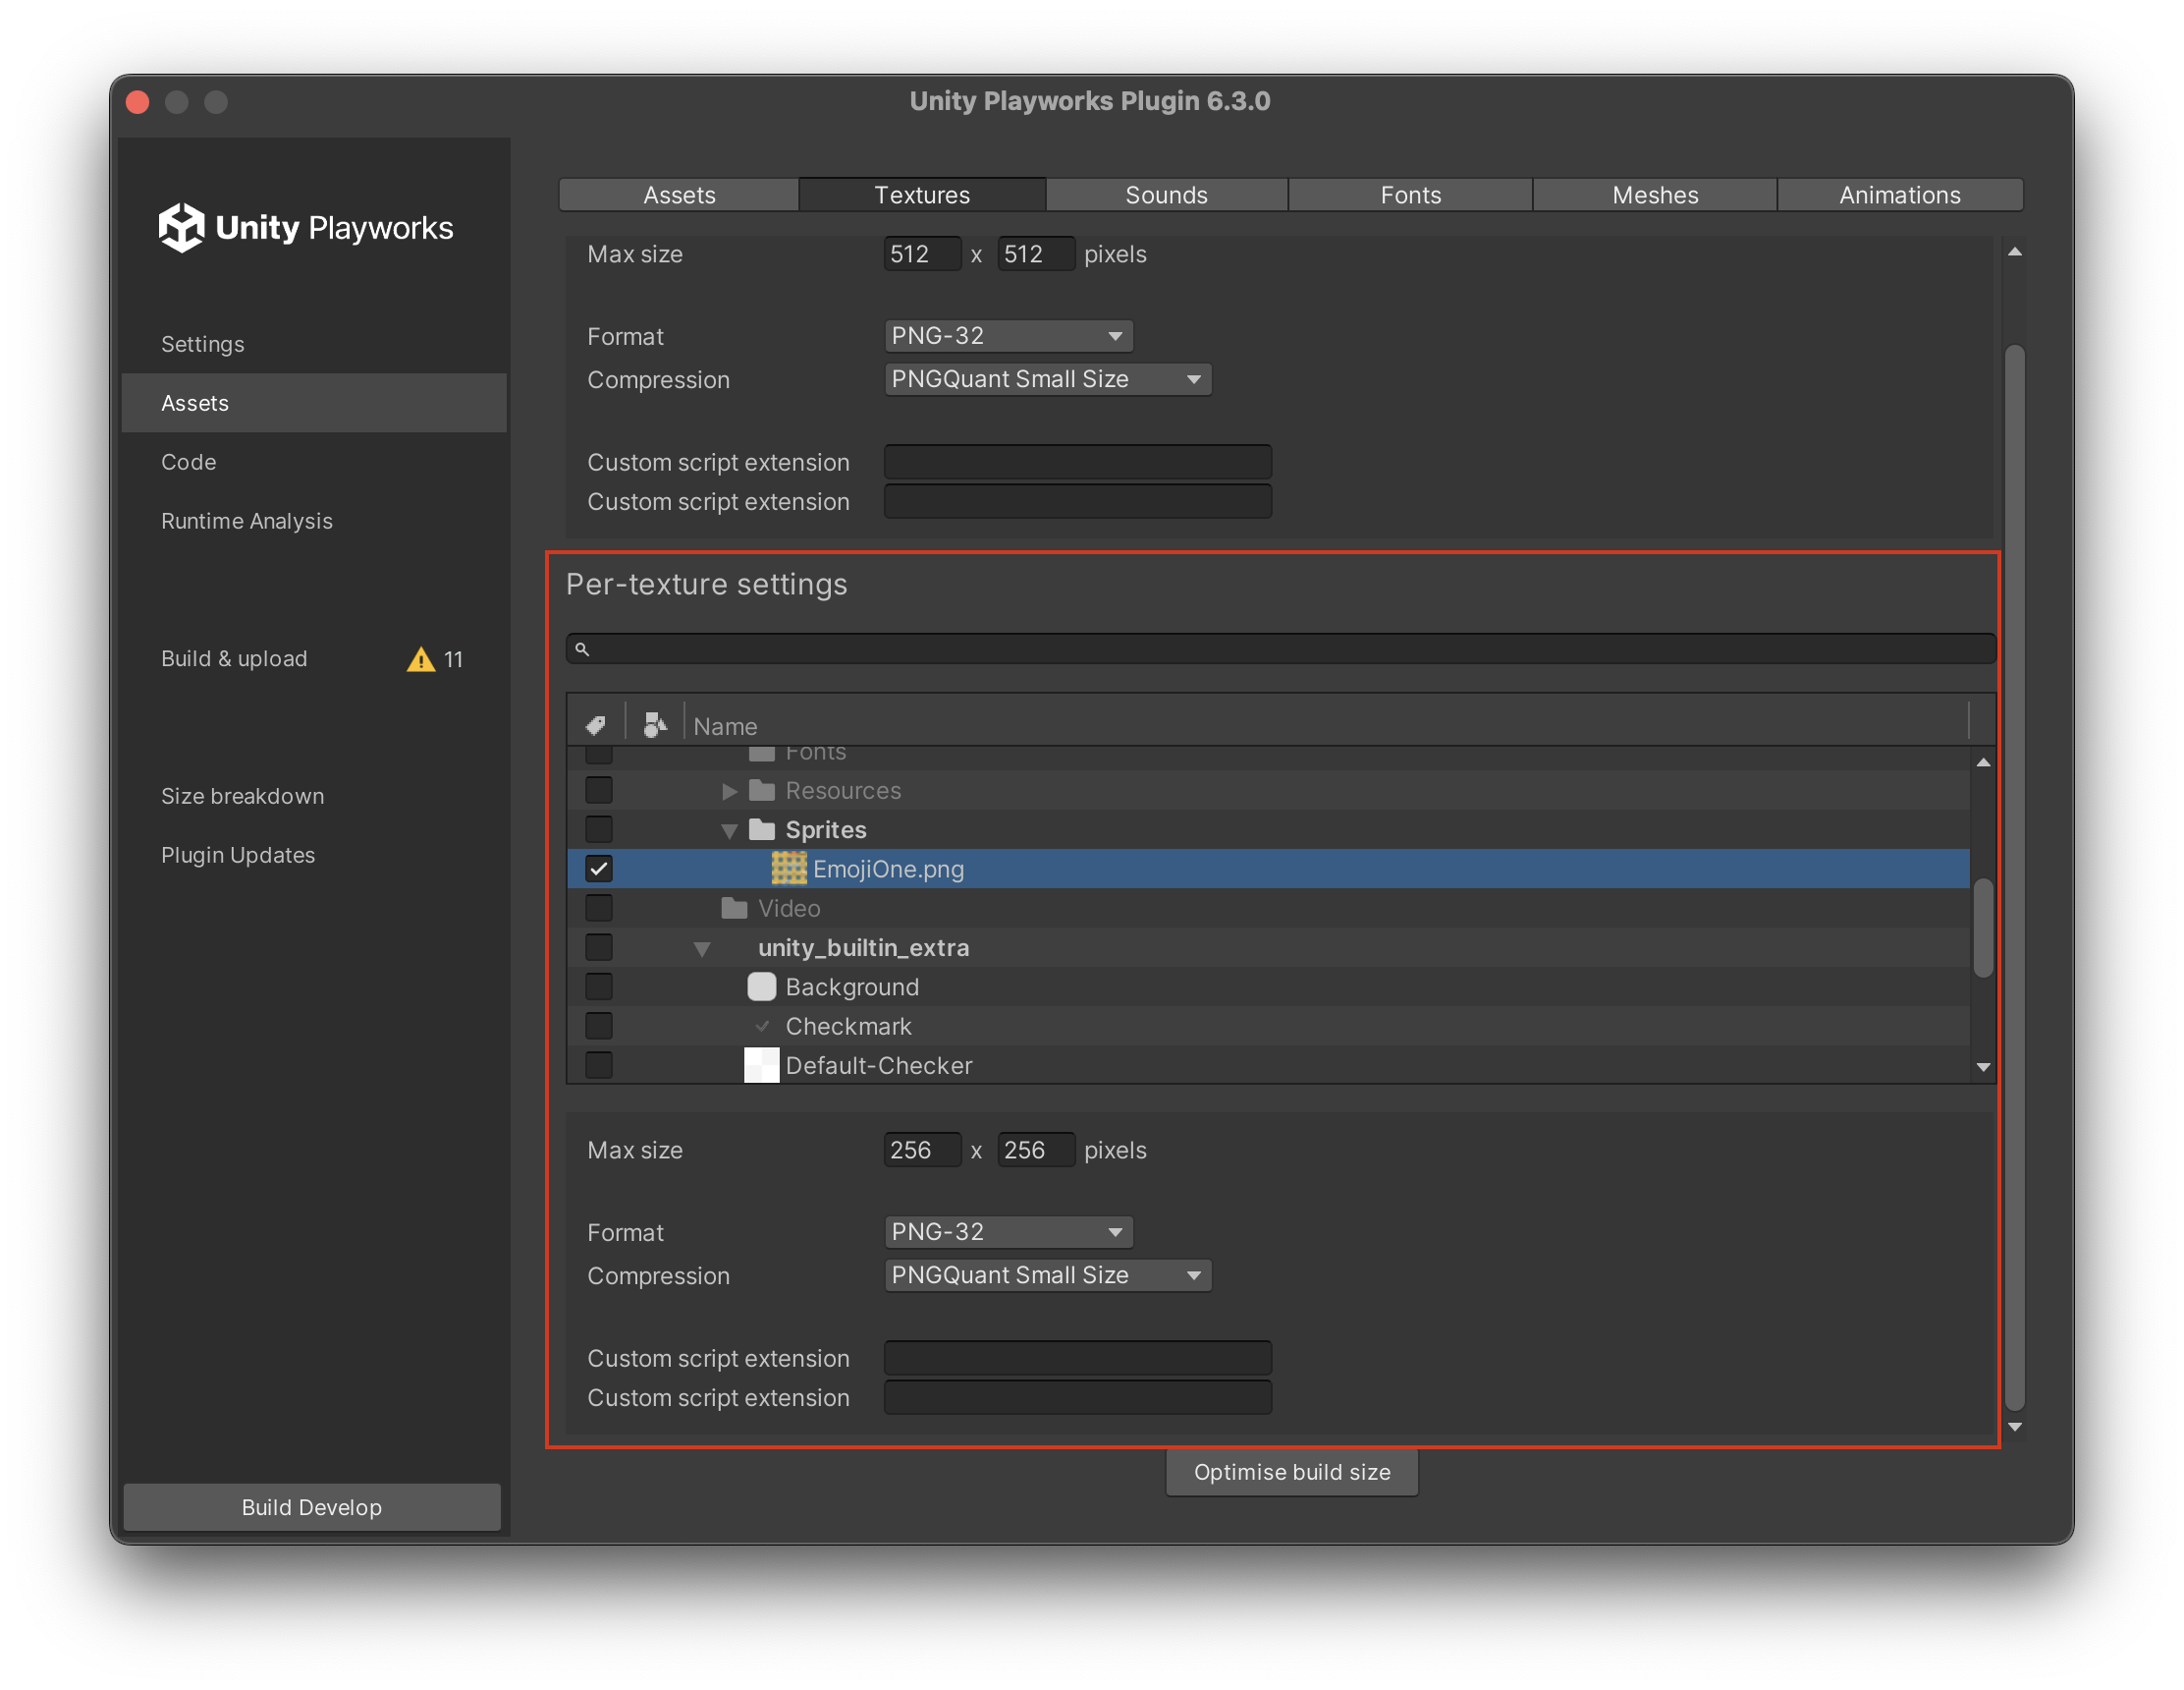Screen dimensions: 2184x1690
Task: Open Build & upload in the sidebar
Action: 314,659
